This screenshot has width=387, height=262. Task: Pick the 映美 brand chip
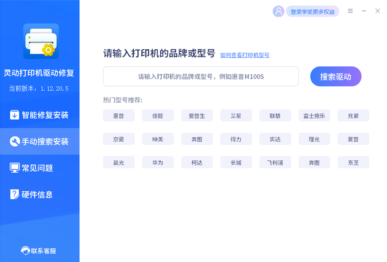(x=158, y=139)
